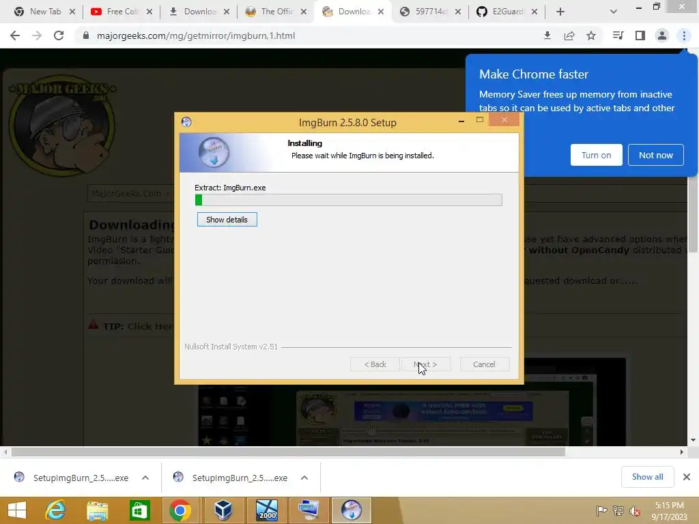
Task: Open File Explorer from taskbar
Action: coord(97,510)
